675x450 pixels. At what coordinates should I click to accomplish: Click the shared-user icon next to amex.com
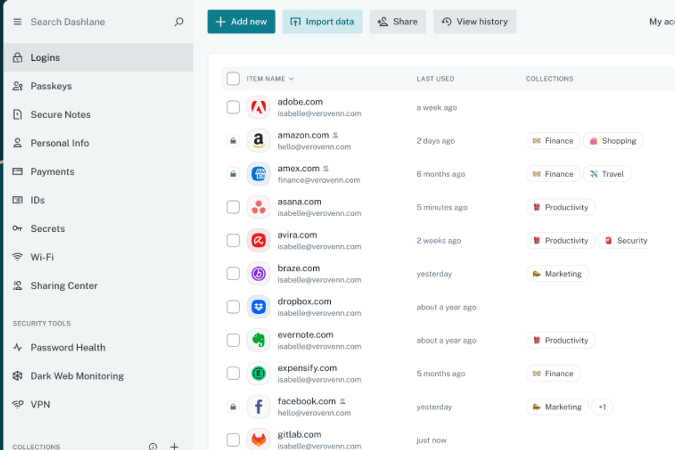[326, 168]
